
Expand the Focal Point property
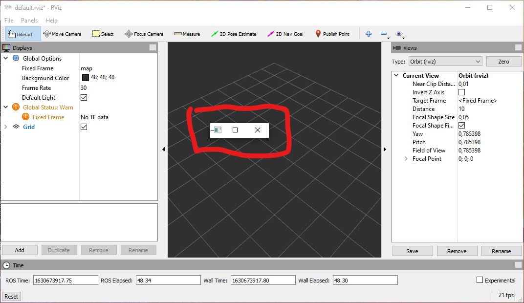coord(406,158)
